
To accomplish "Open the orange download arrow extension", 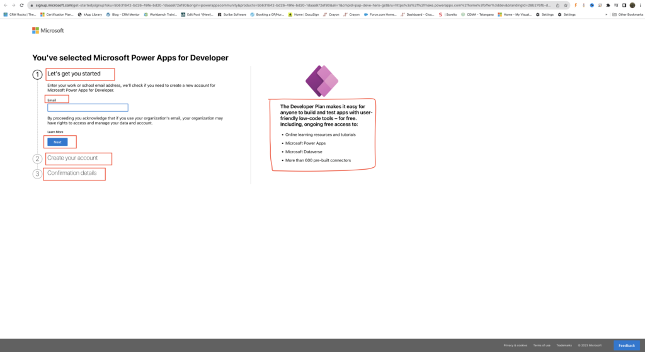I will 584,5.
